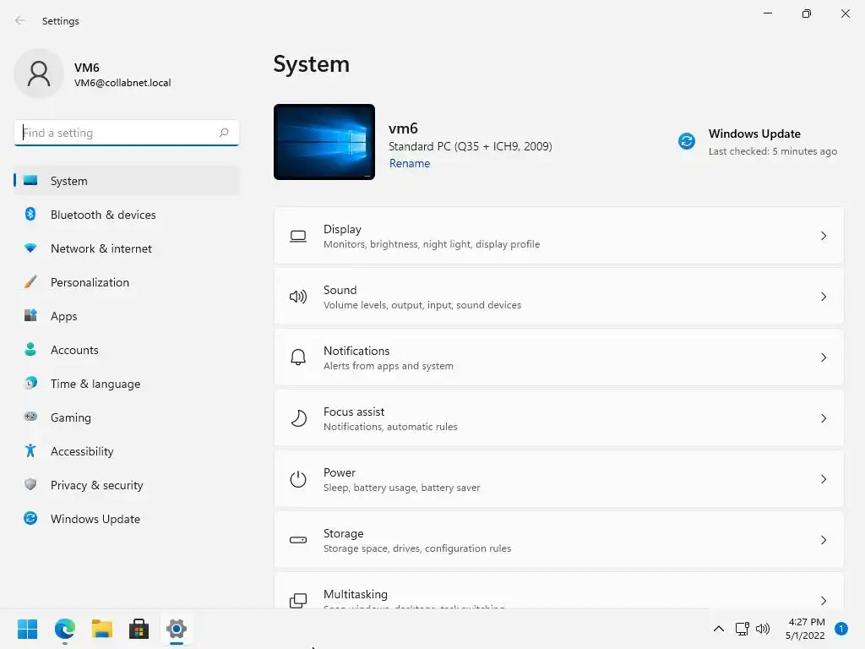
Task: Go to the Accounts label in the sidebar
Action: pyautogui.click(x=74, y=350)
